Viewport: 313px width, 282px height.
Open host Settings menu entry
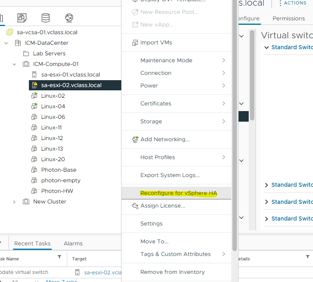point(177,223)
